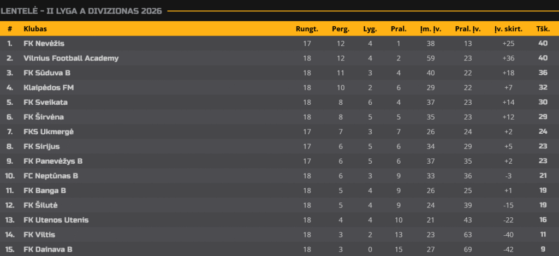This screenshot has width=559, height=256.
Task: Open FC Neptūnas B club page
Action: point(51,176)
